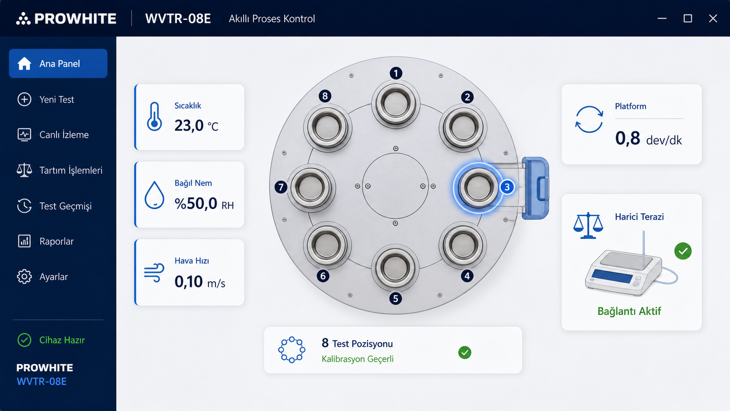Select the highlighted position 3 cup

pyautogui.click(x=478, y=187)
